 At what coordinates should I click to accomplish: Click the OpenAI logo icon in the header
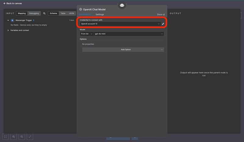click(x=81, y=9)
